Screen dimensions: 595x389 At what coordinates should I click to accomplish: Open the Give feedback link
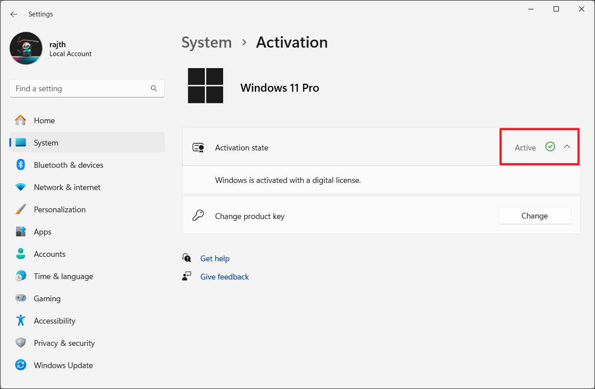[x=224, y=277]
